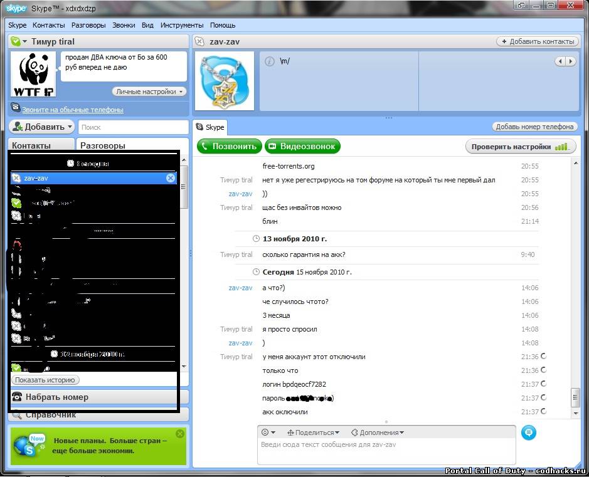Click the message text "free-torrents.org"
Viewport: 589px width, 477px height.
click(289, 166)
